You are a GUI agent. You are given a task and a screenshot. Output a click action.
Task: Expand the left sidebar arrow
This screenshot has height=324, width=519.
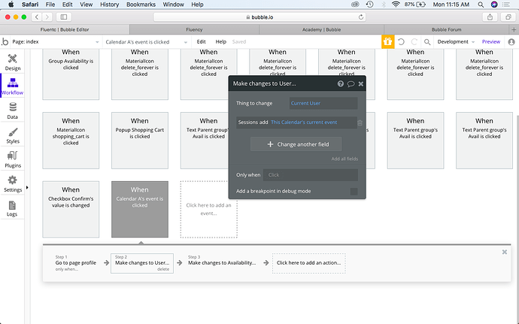(x=27, y=188)
